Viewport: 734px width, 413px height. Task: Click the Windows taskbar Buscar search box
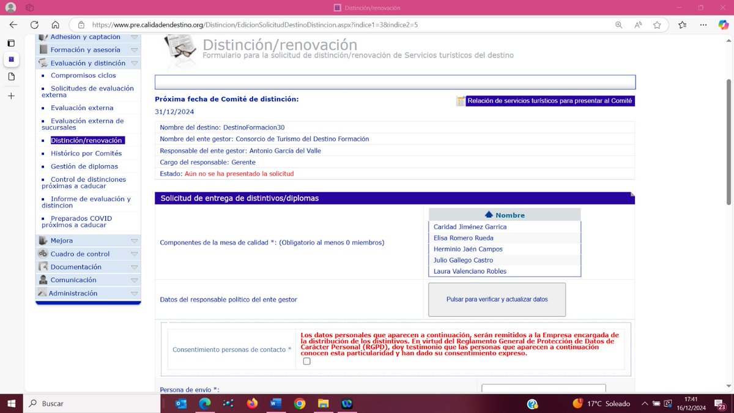91,404
